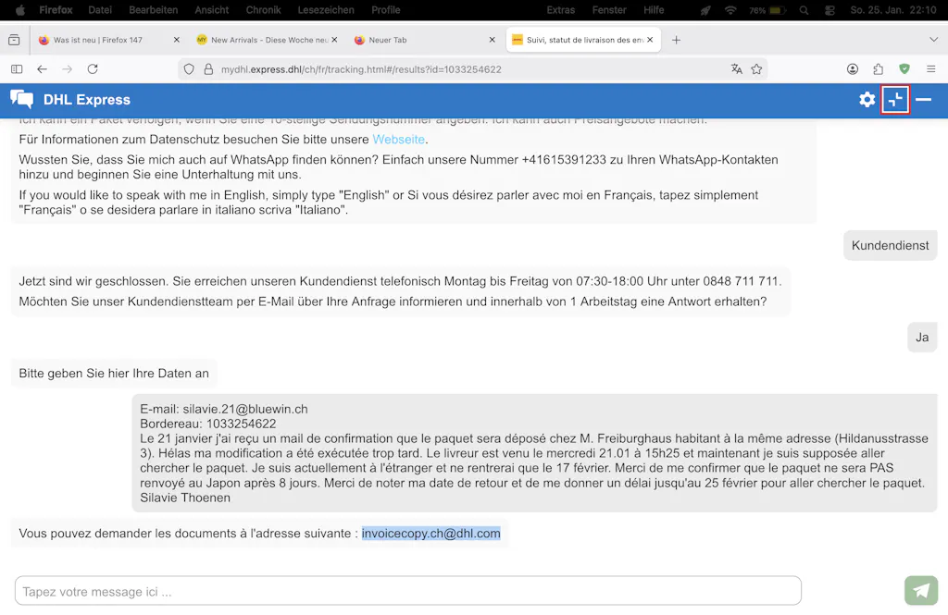The height and width of the screenshot is (615, 948).
Task: Click the translate page icon
Action: click(736, 69)
